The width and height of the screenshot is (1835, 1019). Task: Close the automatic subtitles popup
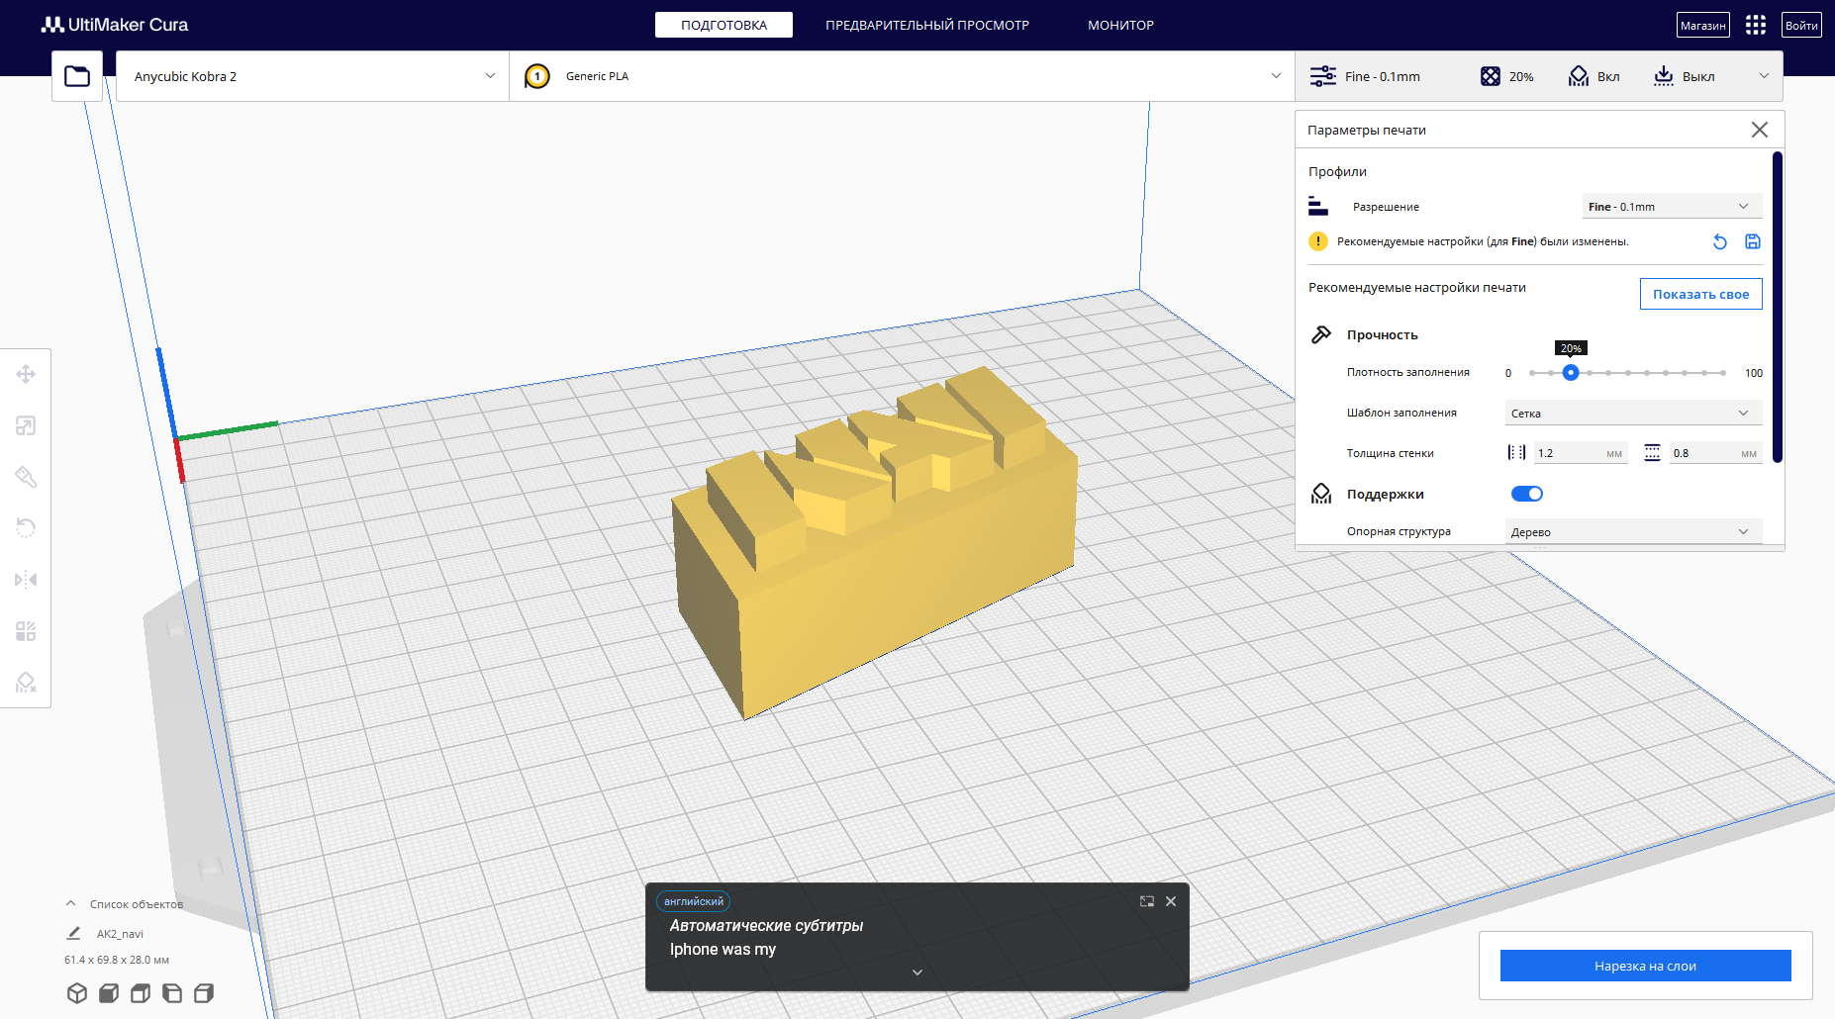[x=1171, y=901]
